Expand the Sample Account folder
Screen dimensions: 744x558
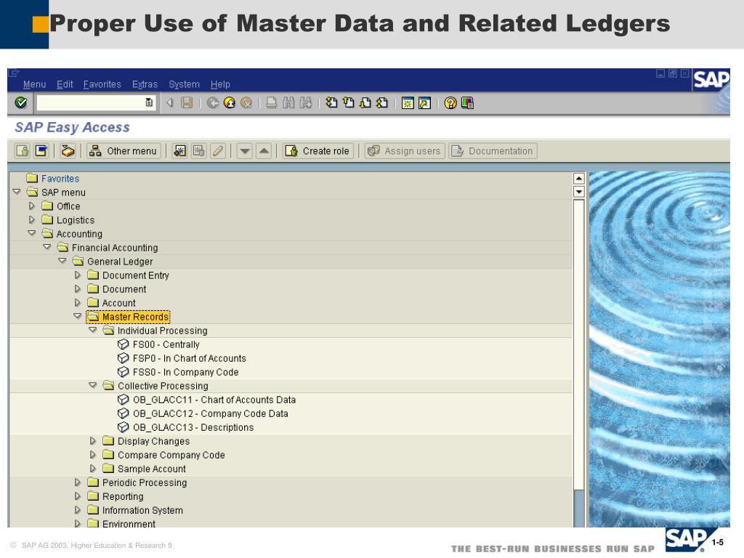coord(92,469)
